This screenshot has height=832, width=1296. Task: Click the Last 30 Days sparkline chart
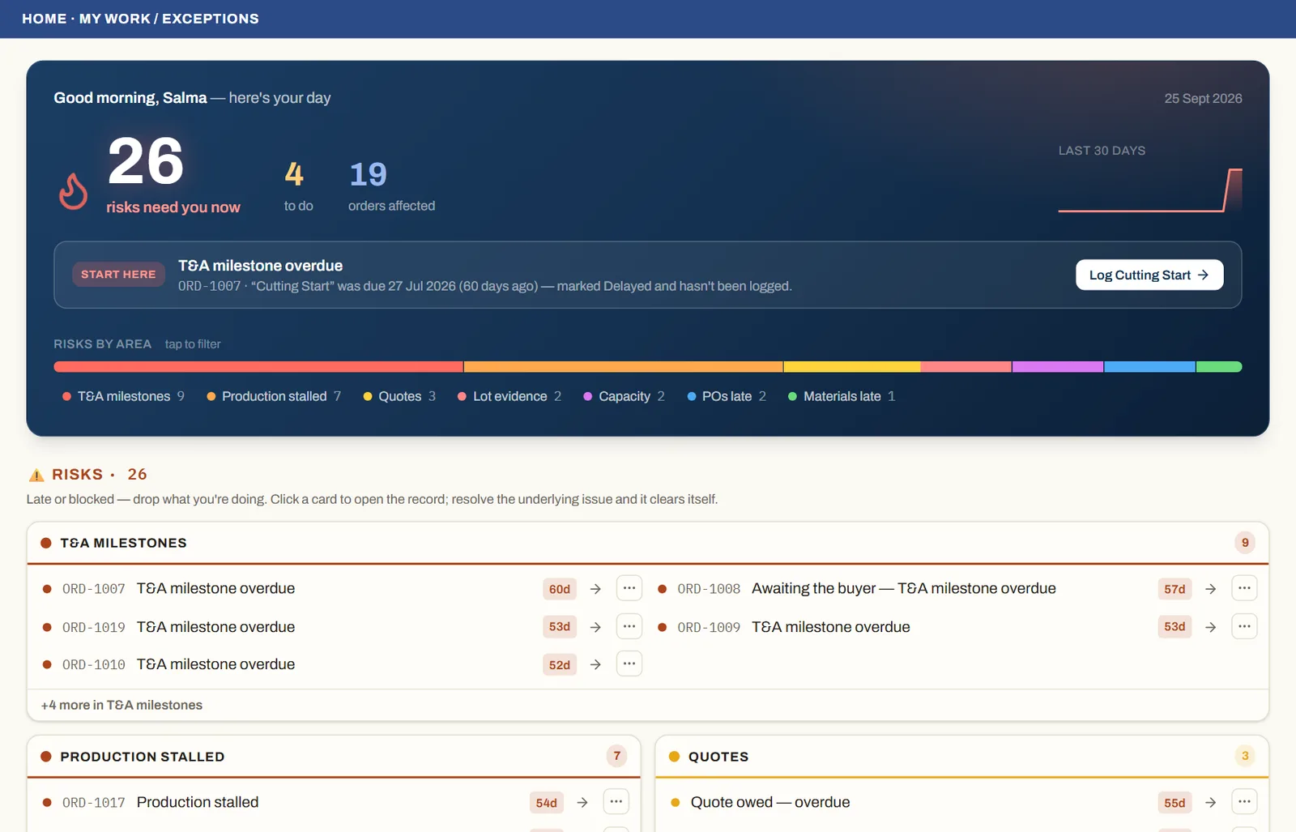point(1150,190)
